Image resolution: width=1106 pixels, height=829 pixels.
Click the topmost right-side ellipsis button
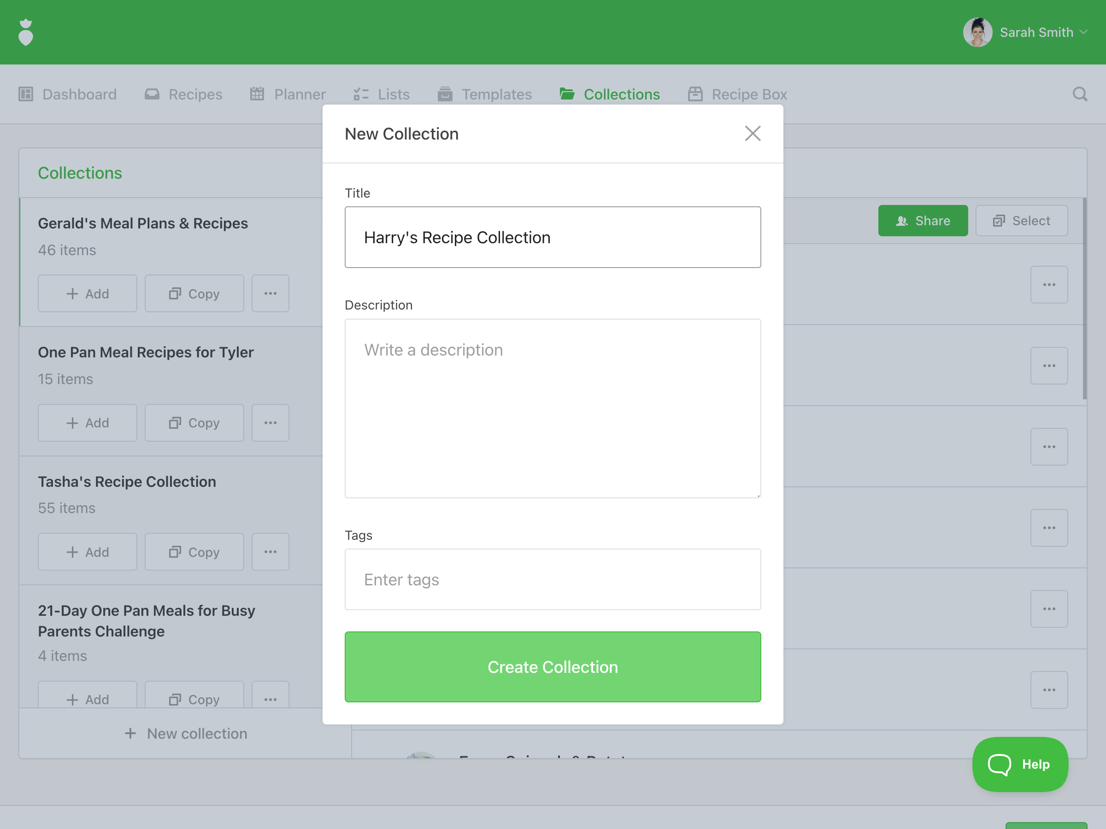point(1048,285)
